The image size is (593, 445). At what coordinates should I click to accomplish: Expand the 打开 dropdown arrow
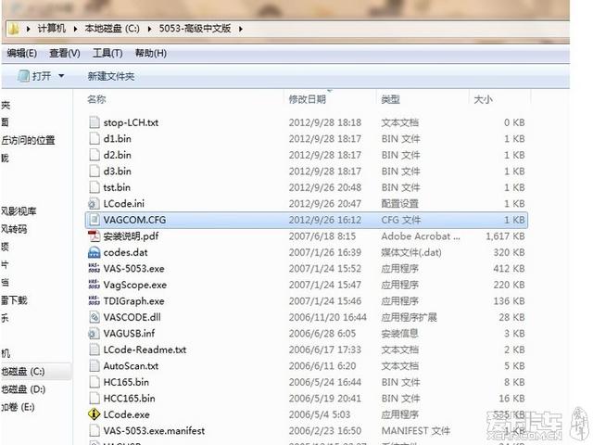(x=61, y=76)
